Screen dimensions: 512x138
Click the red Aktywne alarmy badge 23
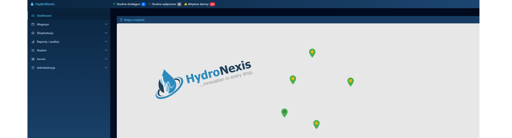(212, 4)
